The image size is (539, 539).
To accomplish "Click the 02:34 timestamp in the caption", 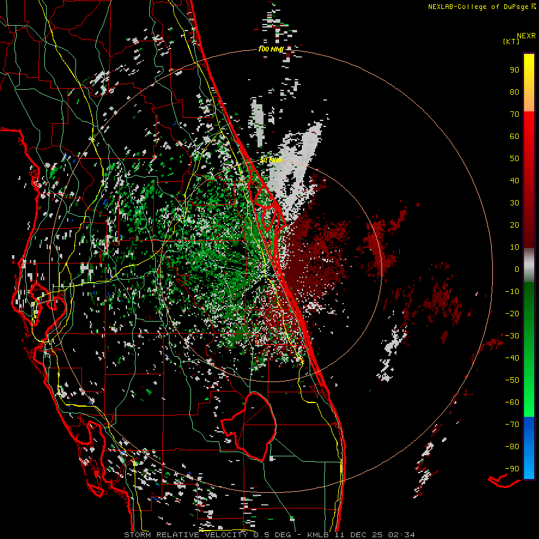I will (x=401, y=535).
